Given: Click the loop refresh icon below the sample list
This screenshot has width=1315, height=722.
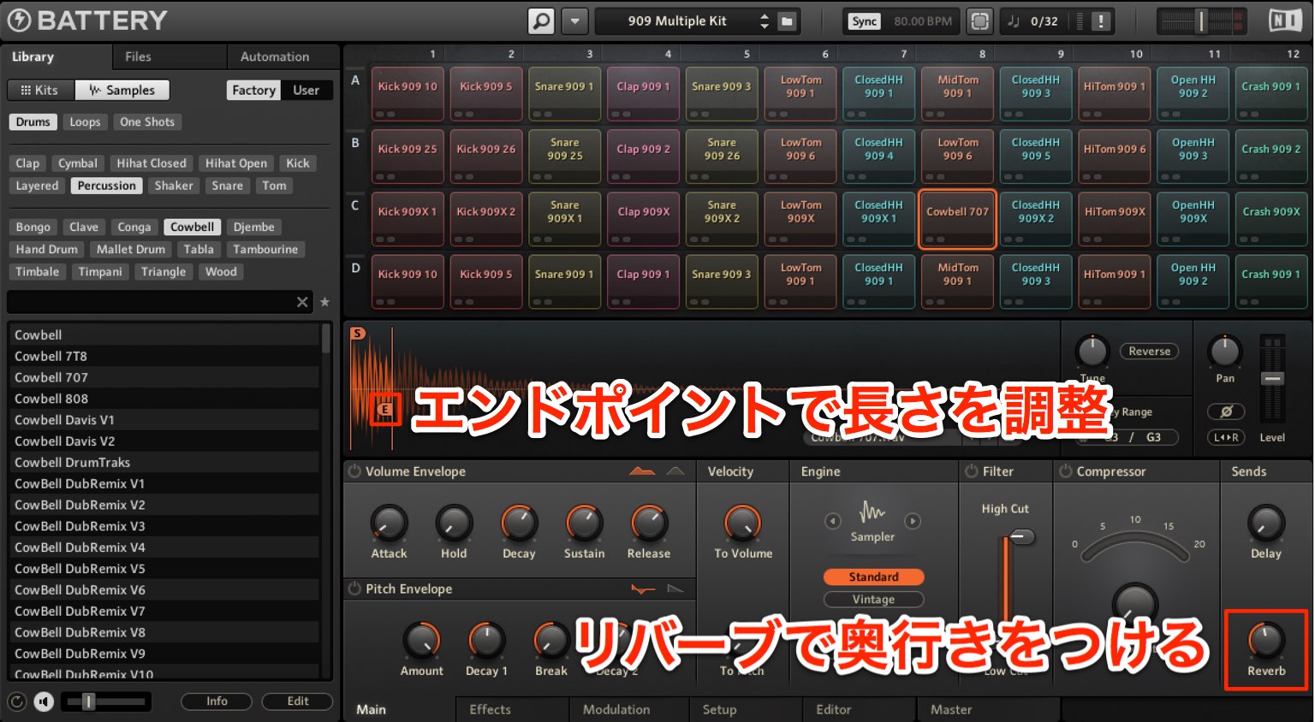Looking at the screenshot, I should coord(16,702).
